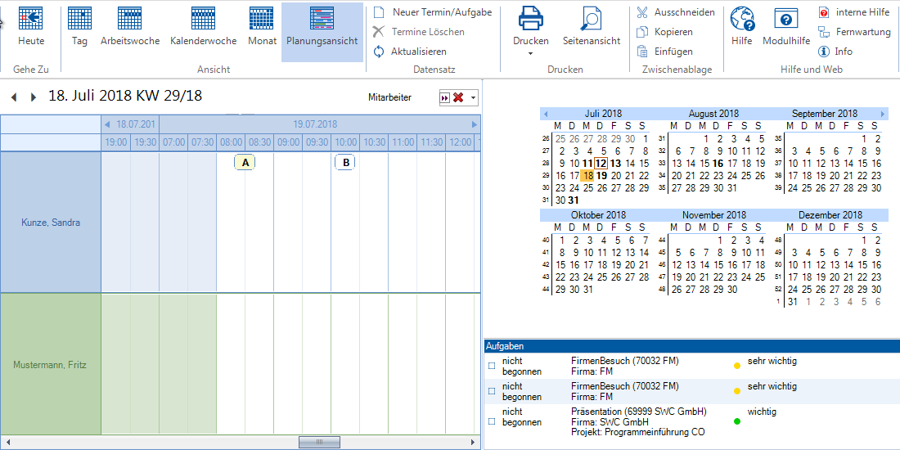Tick the first FirmenBesuch task checkbox
Image resolution: width=900 pixels, height=450 pixels.
tap(492, 366)
